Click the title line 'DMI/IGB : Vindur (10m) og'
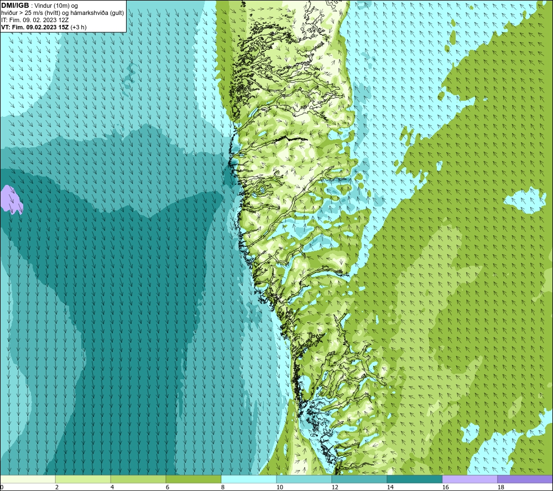Image resolution: width=553 pixels, height=491 pixels. tap(39, 6)
